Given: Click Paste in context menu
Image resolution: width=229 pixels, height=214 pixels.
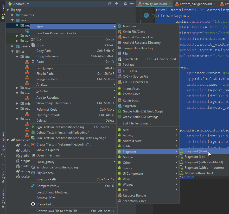Looking at the screenshot, I should click(73, 62).
